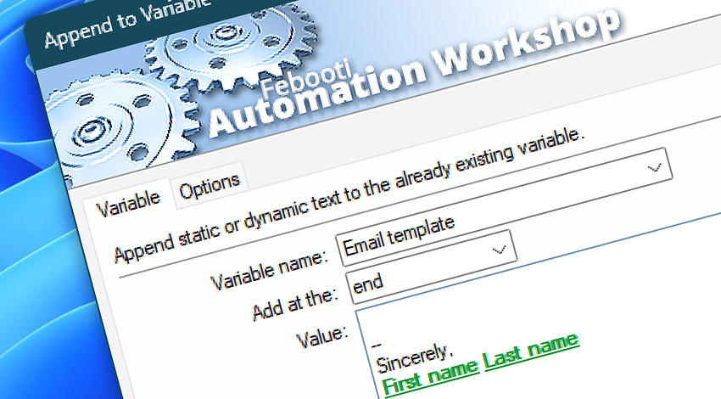Click the First name variable link
The height and width of the screenshot is (399, 721).
(x=430, y=379)
